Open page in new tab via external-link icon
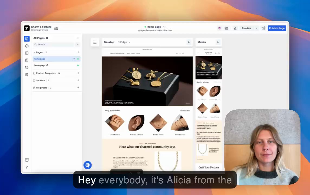Screen dimensions: 310x195 point(263,28)
